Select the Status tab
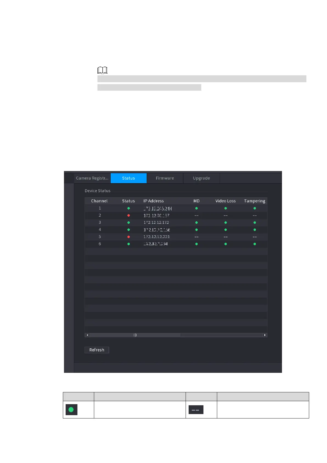Screen dimensions: 327x463 click(x=128, y=178)
